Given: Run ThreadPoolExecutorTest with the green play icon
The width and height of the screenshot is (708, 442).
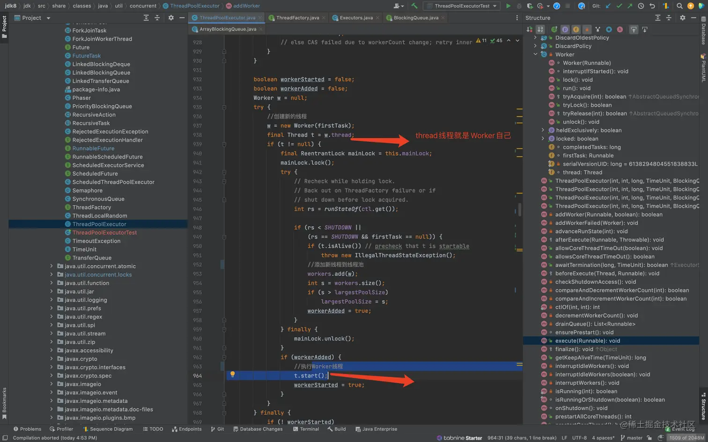Looking at the screenshot, I should (509, 6).
